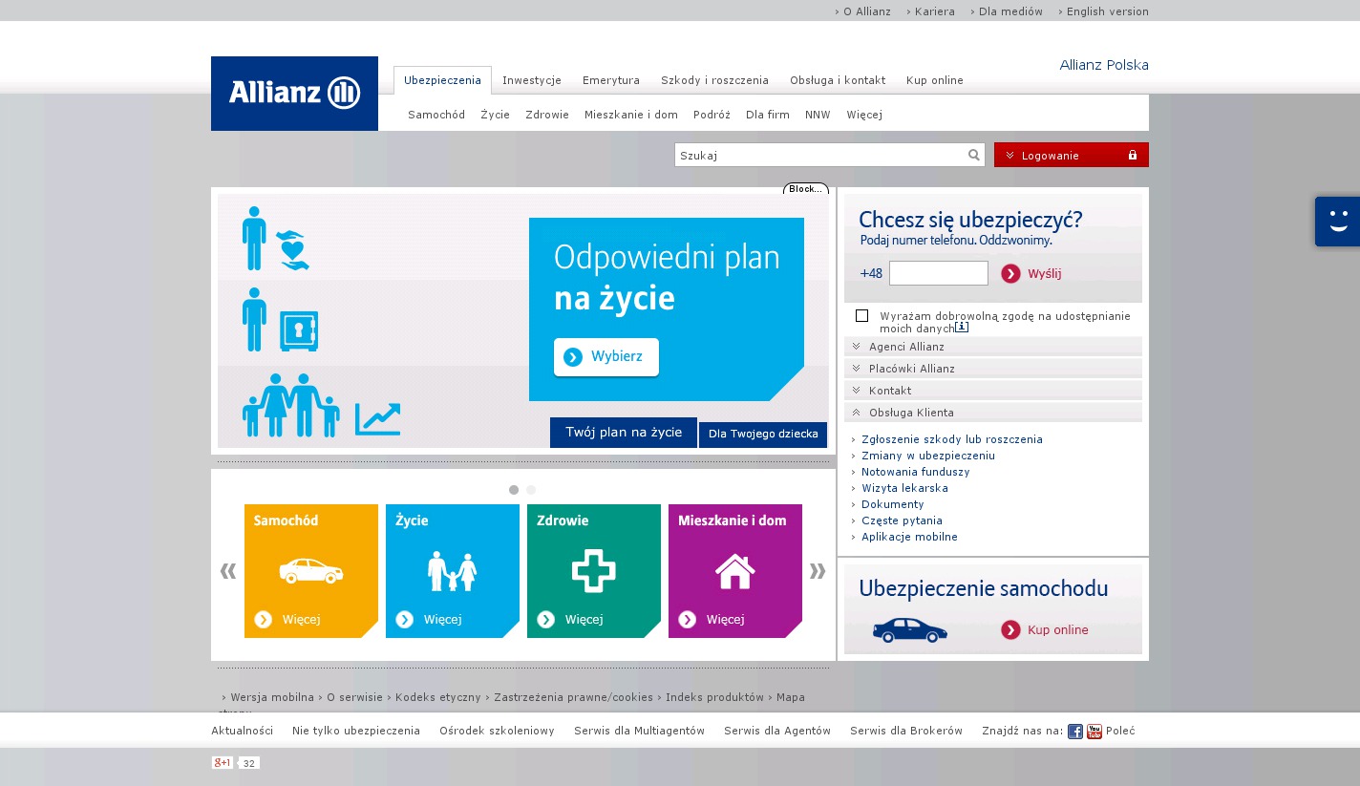Expand the Agenci Allianz section
The height and width of the screenshot is (786, 1360).
click(906, 347)
